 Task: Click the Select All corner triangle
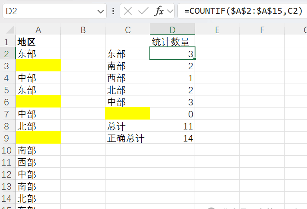[x=10, y=30]
